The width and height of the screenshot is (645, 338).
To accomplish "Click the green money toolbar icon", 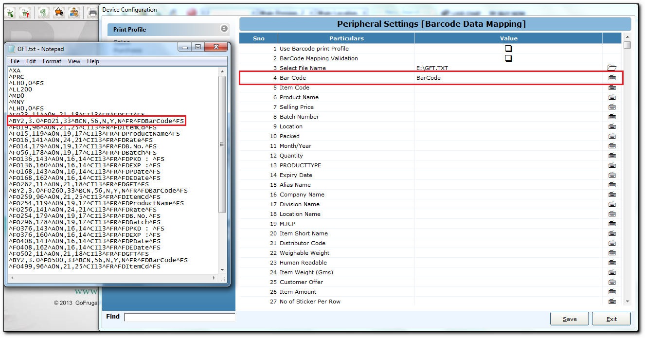I will pos(43,12).
